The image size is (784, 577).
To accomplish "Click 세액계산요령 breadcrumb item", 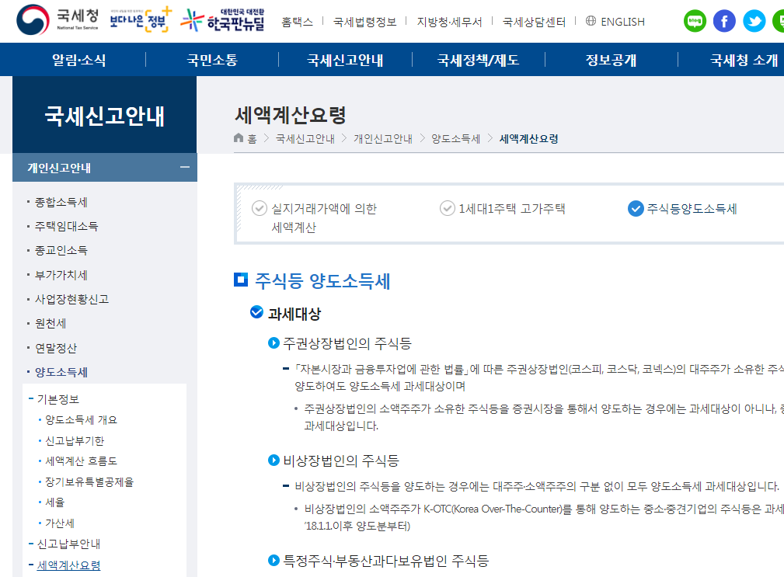I will click(x=529, y=138).
